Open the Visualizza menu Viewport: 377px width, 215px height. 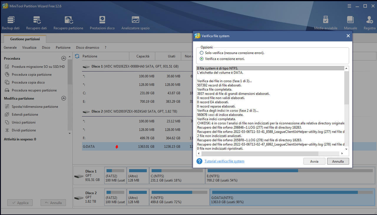click(29, 47)
